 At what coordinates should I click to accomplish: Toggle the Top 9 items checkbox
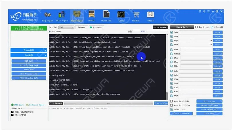[x=196, y=27]
